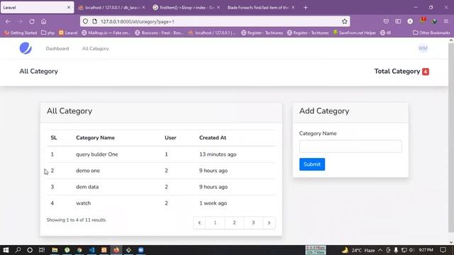454x255 pixels.
Task: Close the Laravel tab
Action: tap(69, 8)
